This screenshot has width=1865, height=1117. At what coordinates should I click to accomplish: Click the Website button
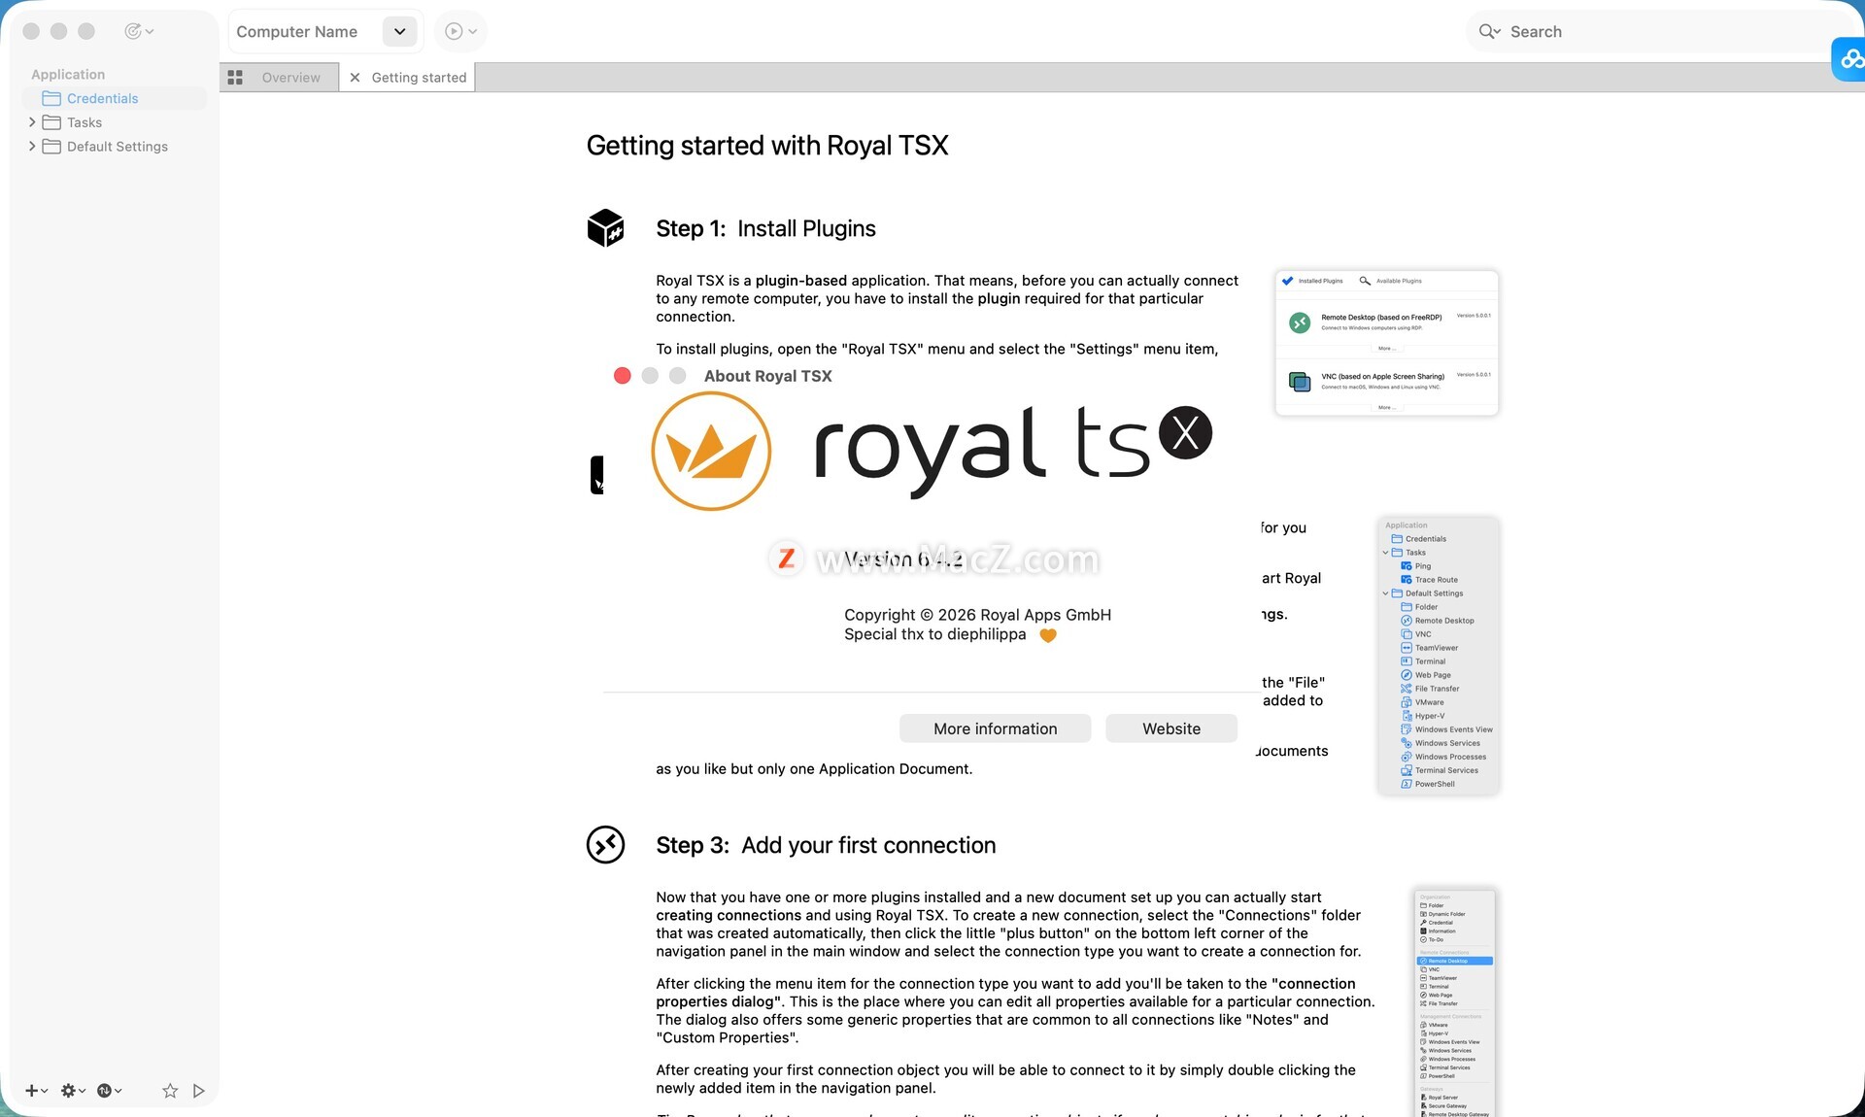tap(1170, 728)
